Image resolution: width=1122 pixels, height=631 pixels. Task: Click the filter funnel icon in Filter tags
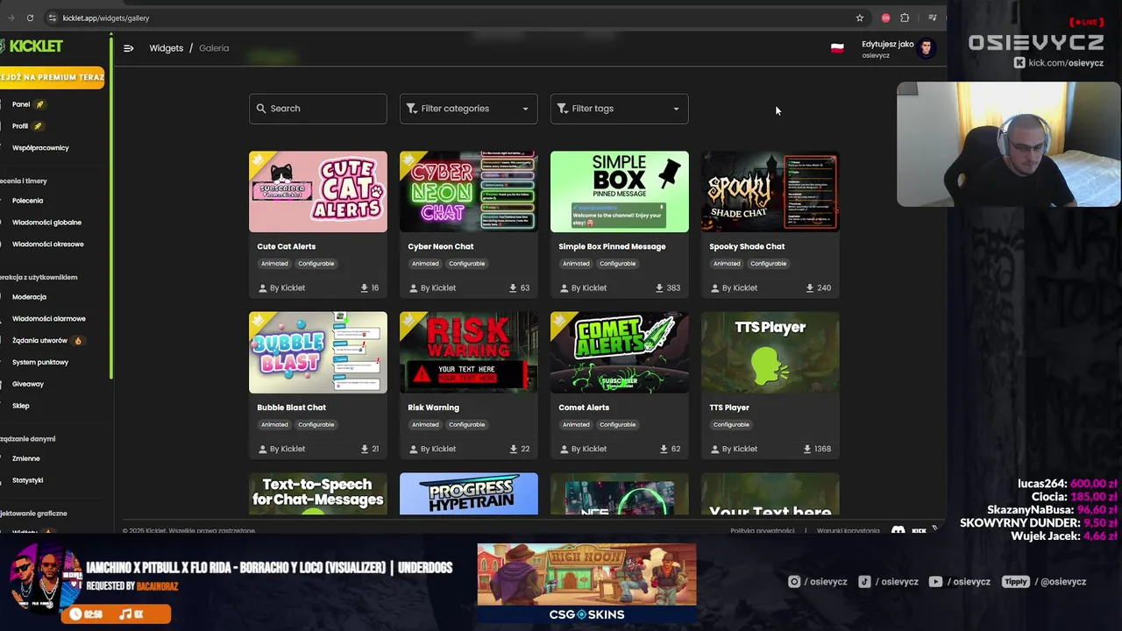(563, 109)
